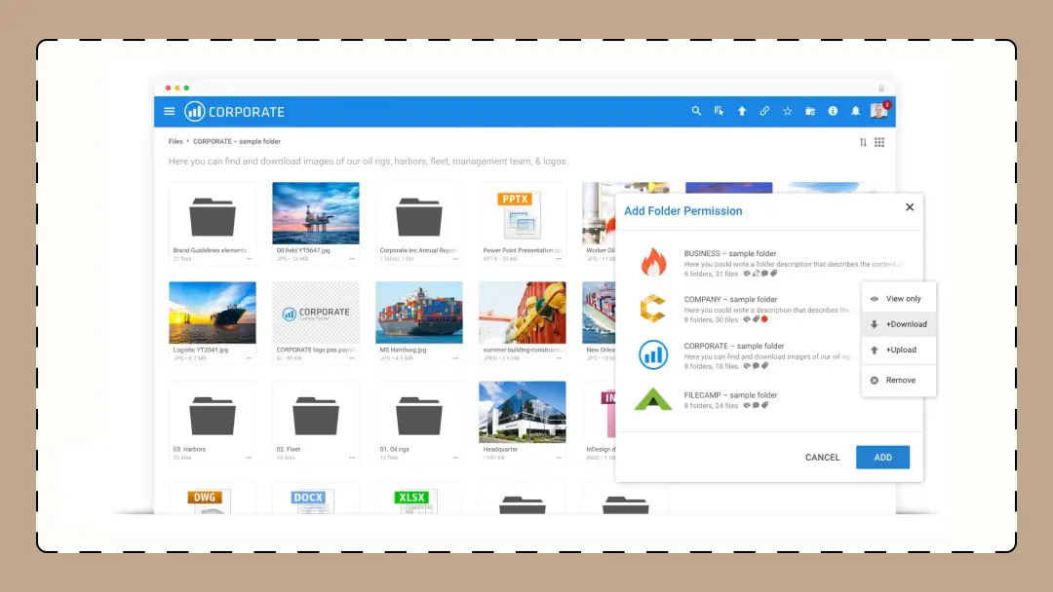Screen dimensions: 1053x592
Task: Close the Add Folder Permission dialog
Action: point(910,207)
